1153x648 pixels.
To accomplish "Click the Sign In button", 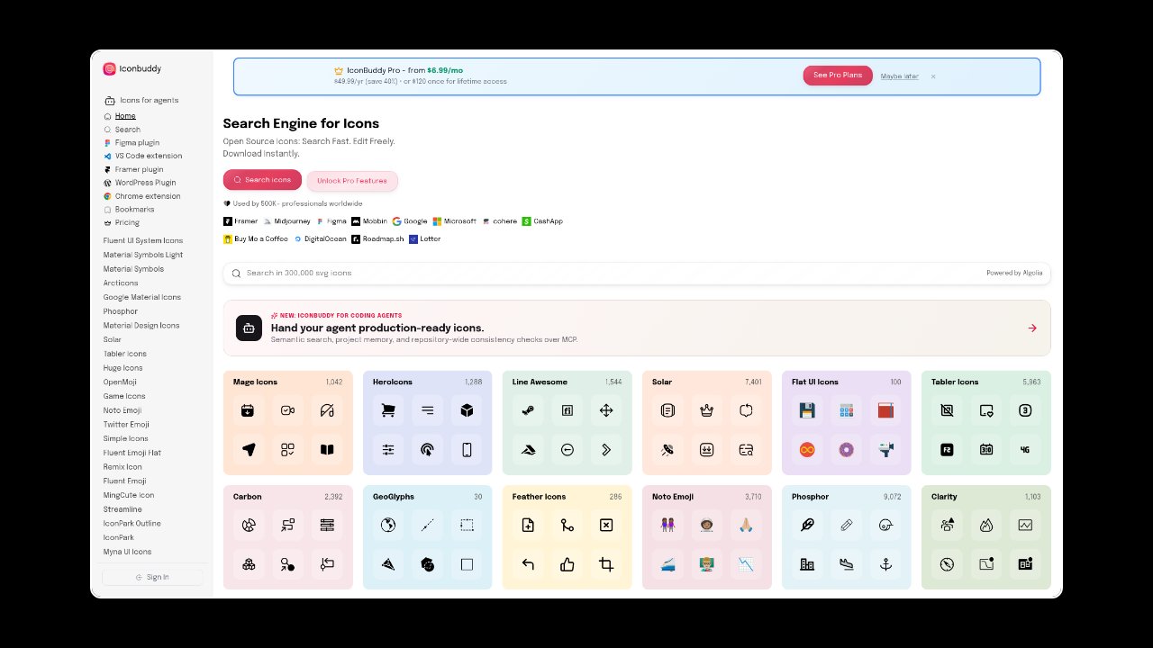I will [x=152, y=577].
